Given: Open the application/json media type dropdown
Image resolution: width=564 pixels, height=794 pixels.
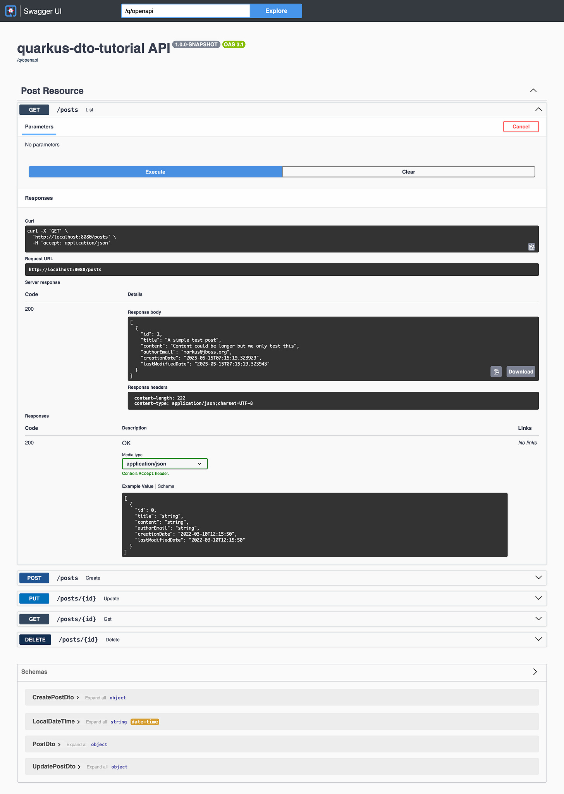Looking at the screenshot, I should 165,464.
